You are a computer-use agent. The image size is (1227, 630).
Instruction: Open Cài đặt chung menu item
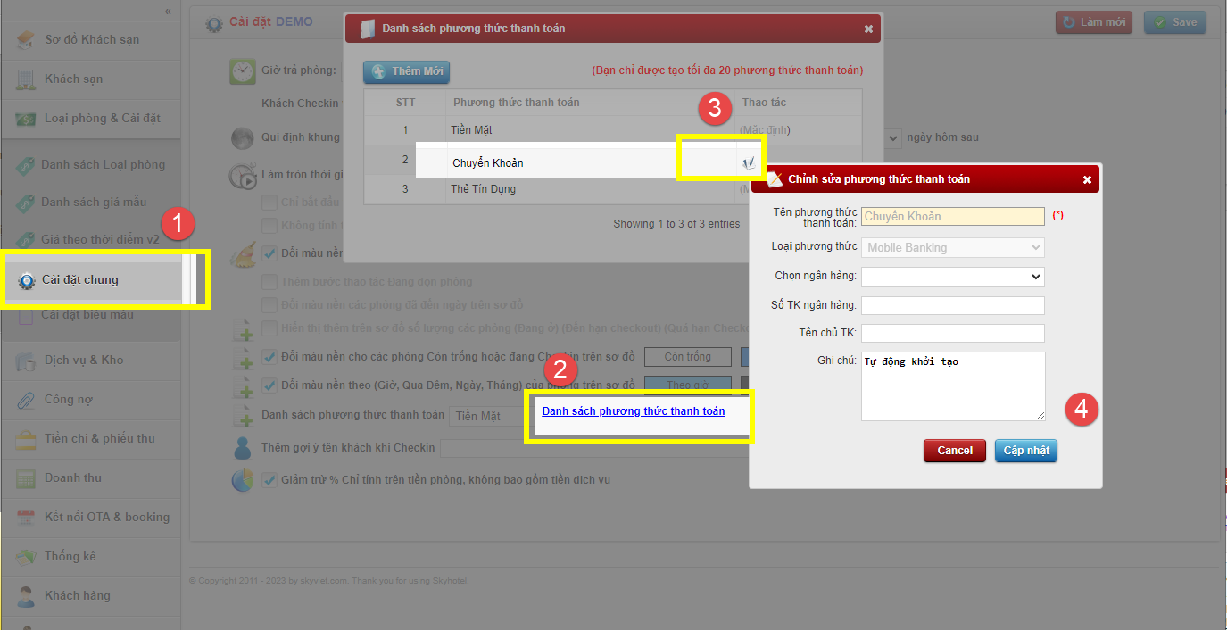coord(80,280)
